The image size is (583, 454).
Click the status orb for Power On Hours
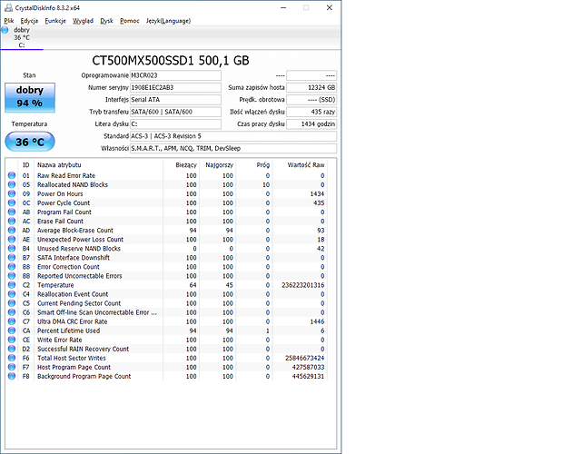pyautogui.click(x=12, y=193)
